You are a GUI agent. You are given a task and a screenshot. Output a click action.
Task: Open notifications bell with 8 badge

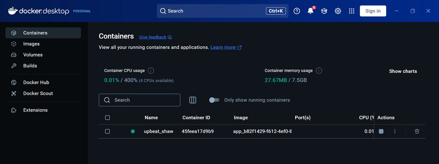click(311, 11)
